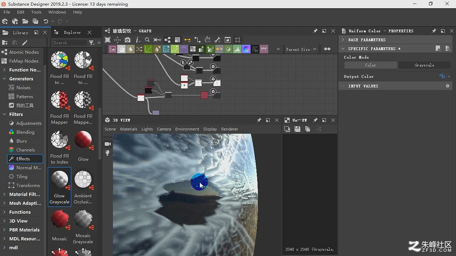
Task: Reset graph zoom to 1:1
Action: pos(117,40)
